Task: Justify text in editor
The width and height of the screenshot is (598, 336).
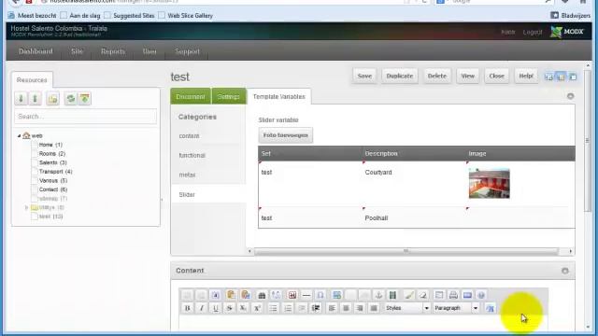Action: 374,308
